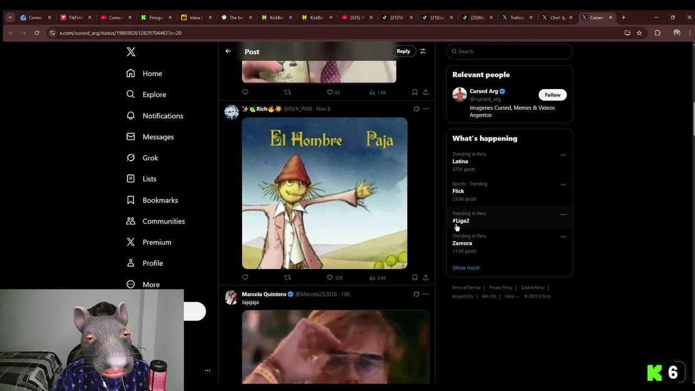Open El Hombre Paja image
The image size is (695, 391).
324,193
